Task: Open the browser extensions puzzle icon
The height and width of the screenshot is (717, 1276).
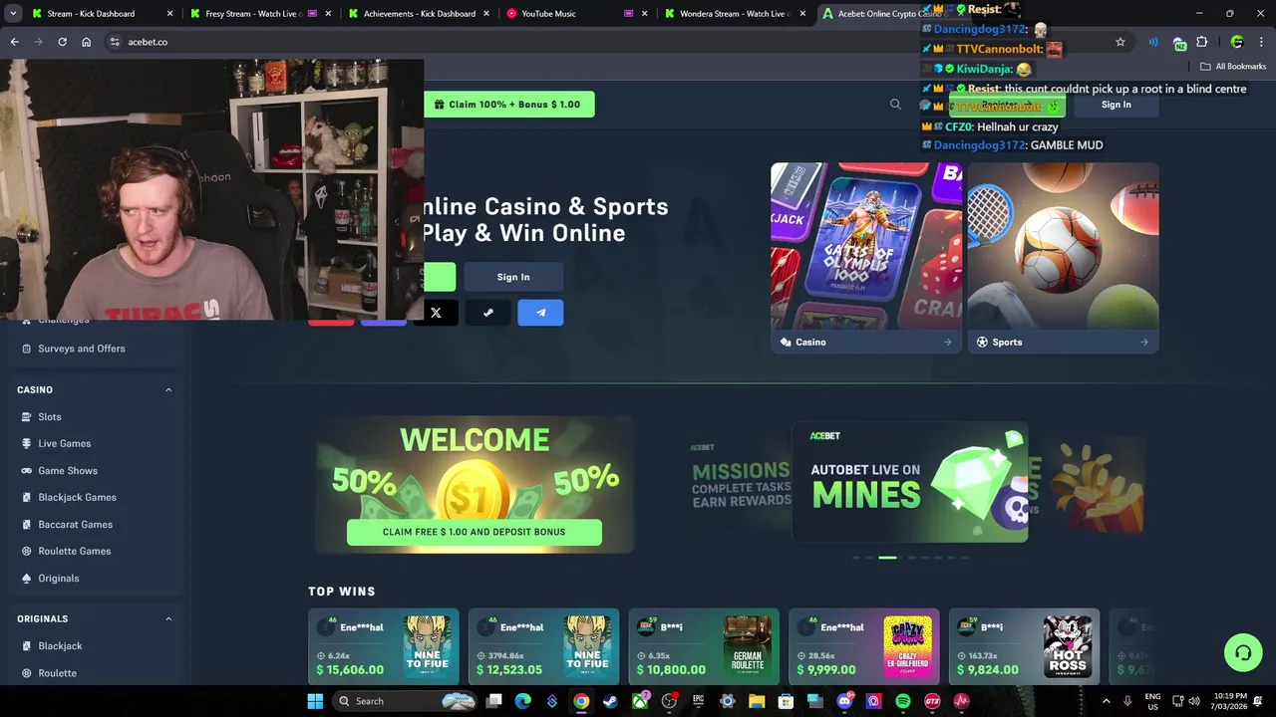Action: tap(1202, 42)
